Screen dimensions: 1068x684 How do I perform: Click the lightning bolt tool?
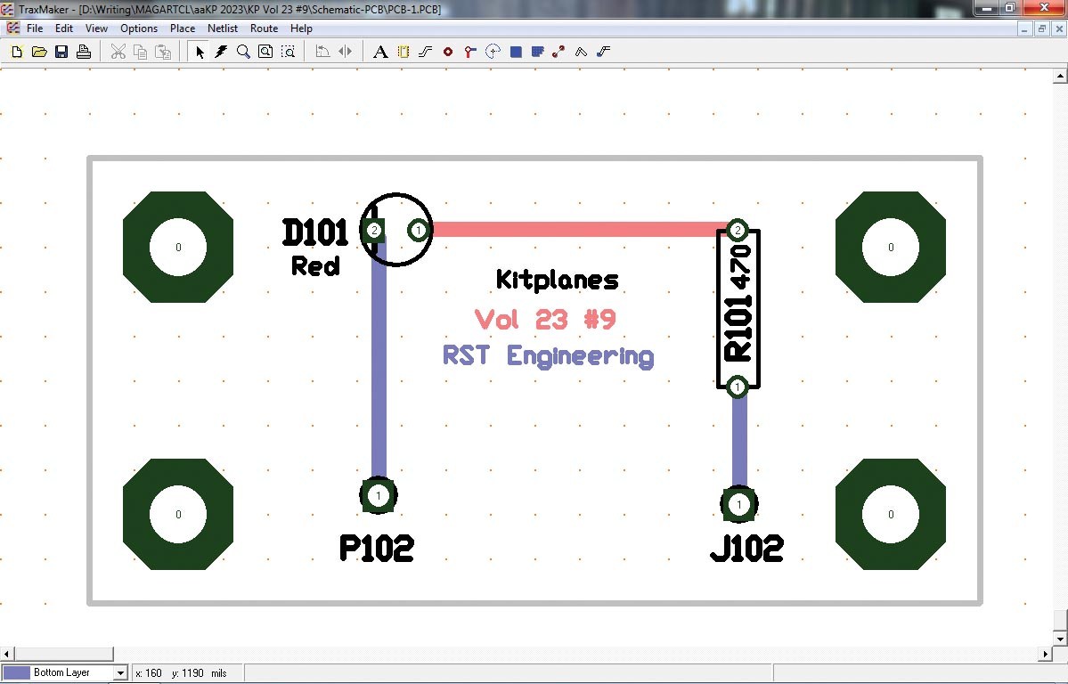pos(222,52)
